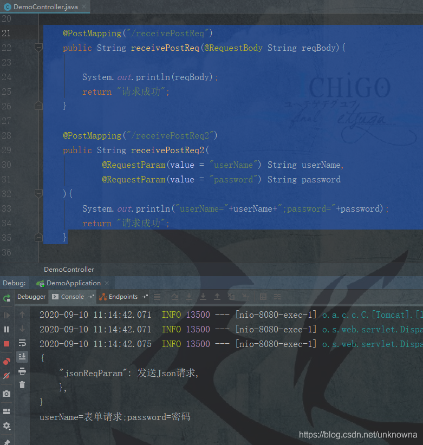Click the "jsonReqParam" console output line
The height and width of the screenshot is (445, 423).
128,373
